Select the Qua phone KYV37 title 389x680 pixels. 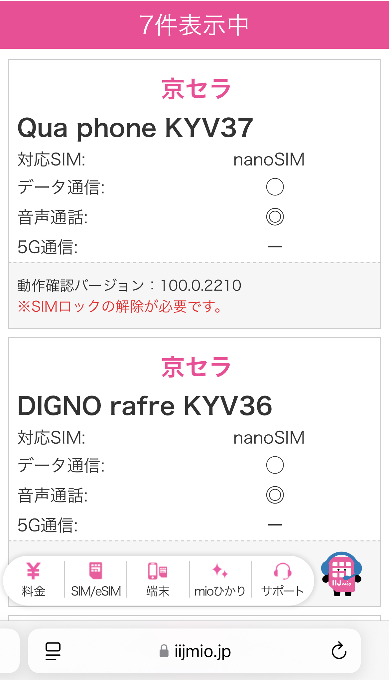tap(135, 128)
